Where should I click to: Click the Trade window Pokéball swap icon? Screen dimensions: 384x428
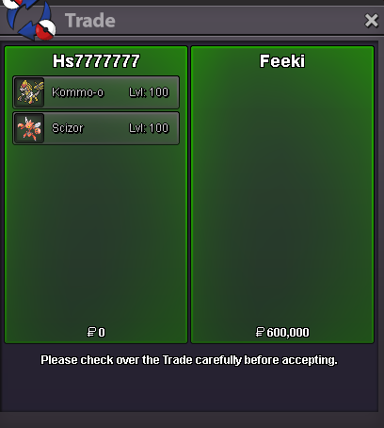pyautogui.click(x=30, y=20)
